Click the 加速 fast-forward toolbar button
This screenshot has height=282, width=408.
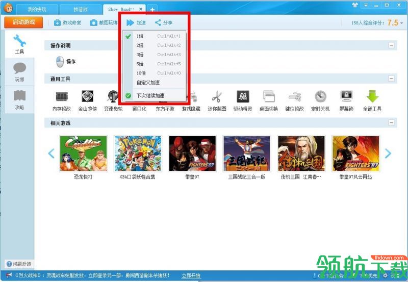point(136,23)
